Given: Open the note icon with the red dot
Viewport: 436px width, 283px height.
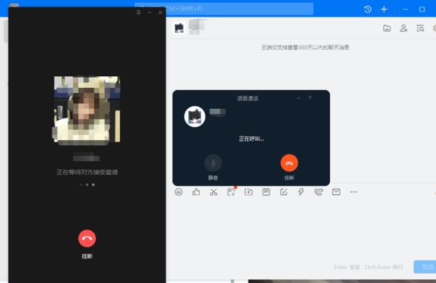Looking at the screenshot, I should (x=231, y=192).
